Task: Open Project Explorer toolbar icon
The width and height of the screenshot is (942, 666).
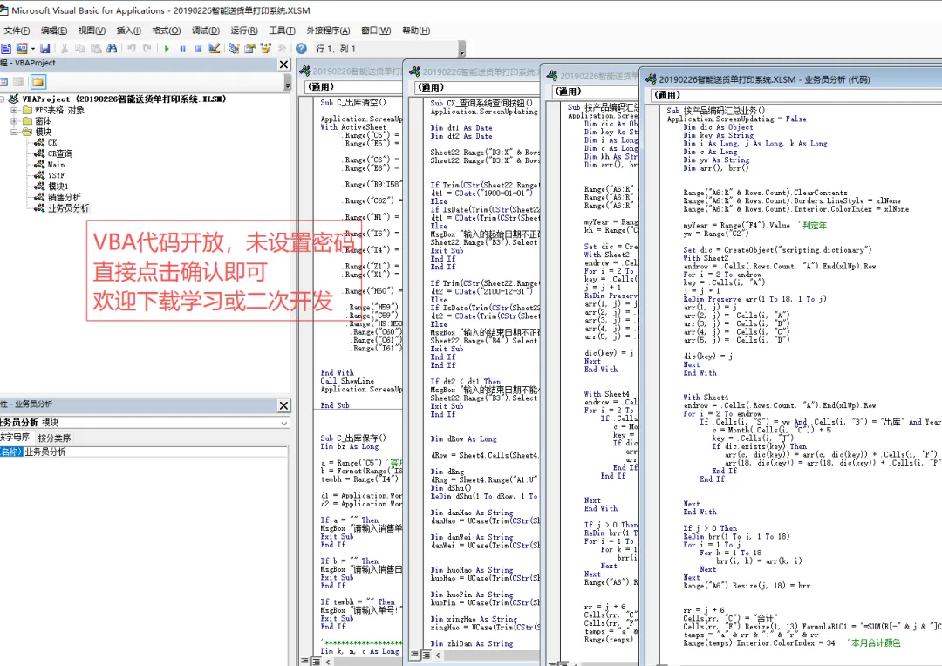Action: 235,49
